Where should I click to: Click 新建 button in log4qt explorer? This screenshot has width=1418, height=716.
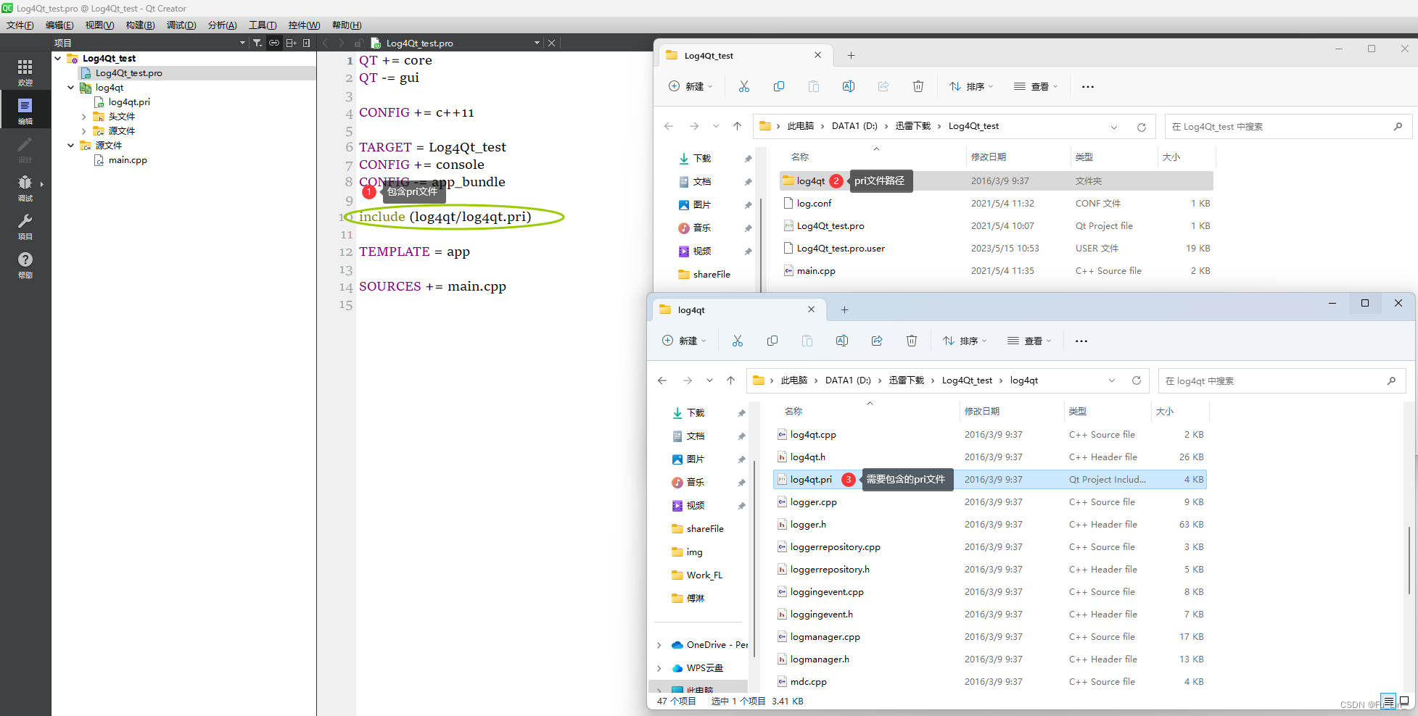684,341
